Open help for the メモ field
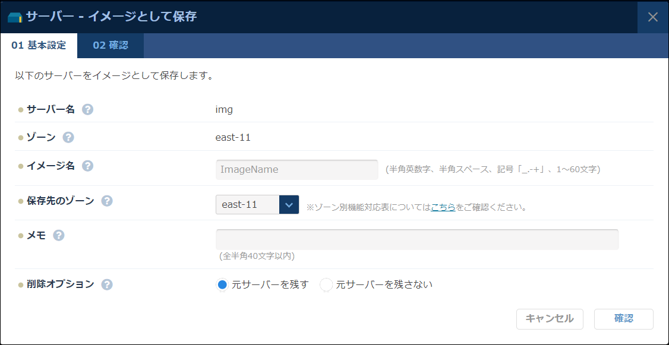This screenshot has width=669, height=345. [x=58, y=235]
